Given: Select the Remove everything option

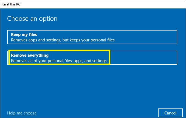Looking at the screenshot, I should (92, 58).
